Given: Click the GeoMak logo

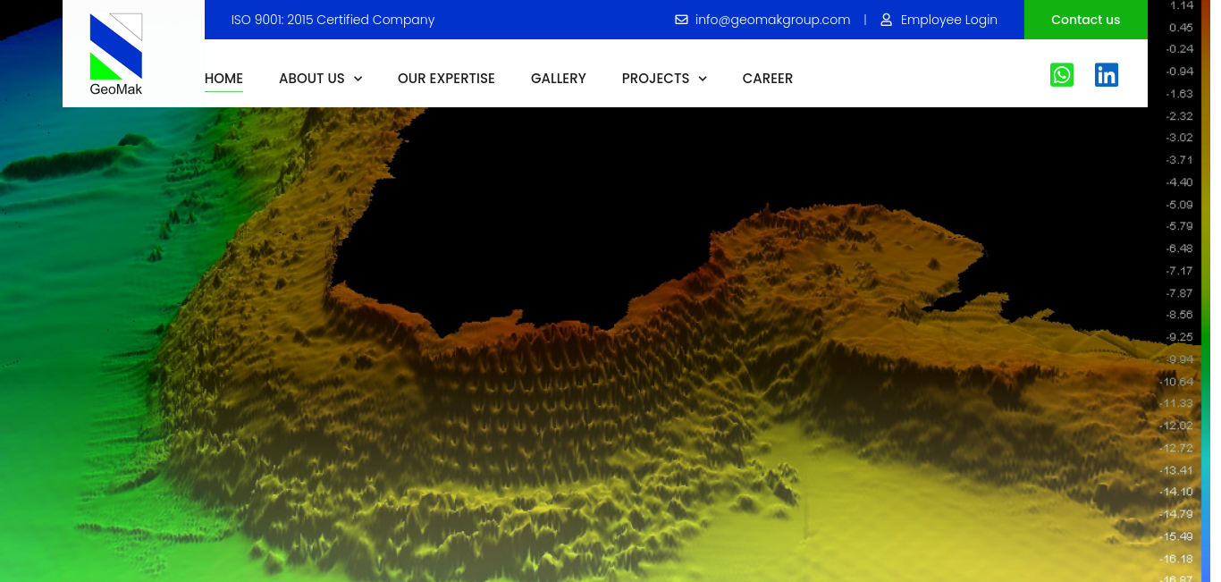Looking at the screenshot, I should coord(116,54).
